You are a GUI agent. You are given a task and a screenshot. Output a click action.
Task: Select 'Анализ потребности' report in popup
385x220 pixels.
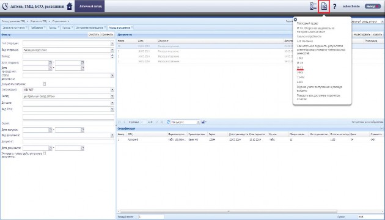coord(309,36)
